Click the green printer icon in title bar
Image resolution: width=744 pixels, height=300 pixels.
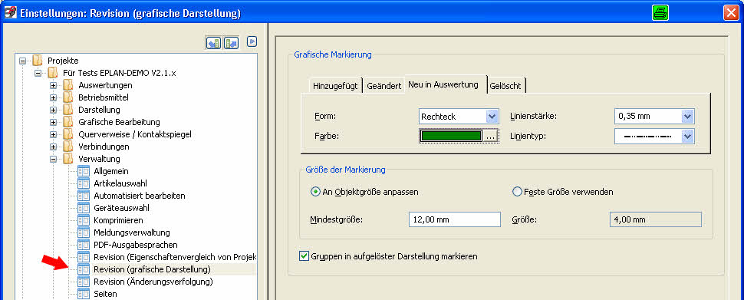(660, 13)
